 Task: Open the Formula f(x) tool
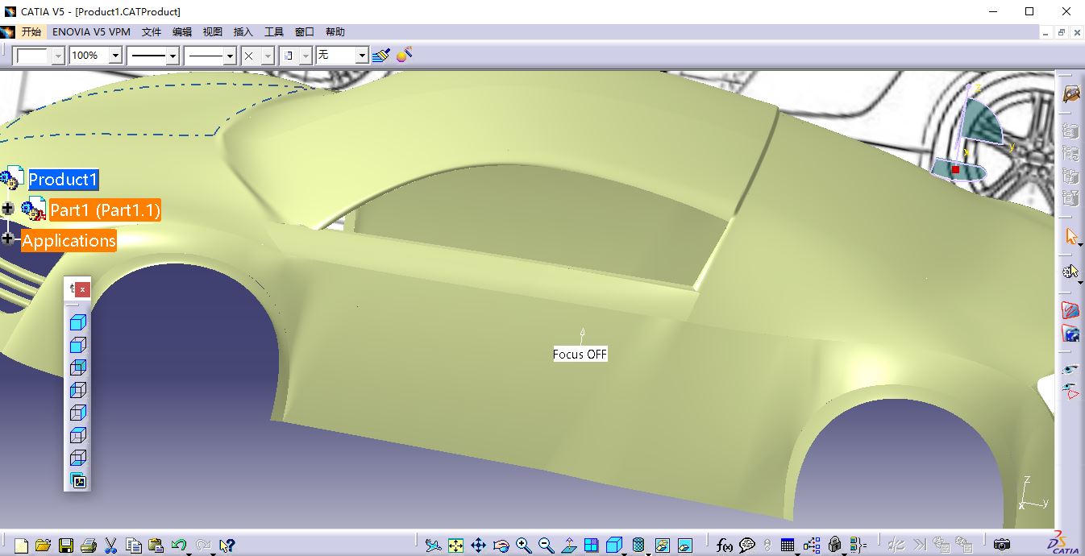pos(725,546)
